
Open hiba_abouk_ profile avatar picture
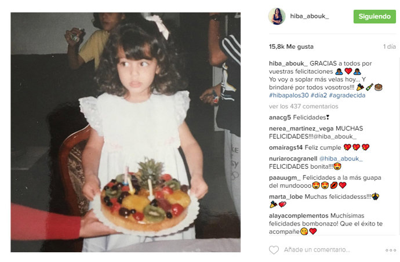click(277, 16)
